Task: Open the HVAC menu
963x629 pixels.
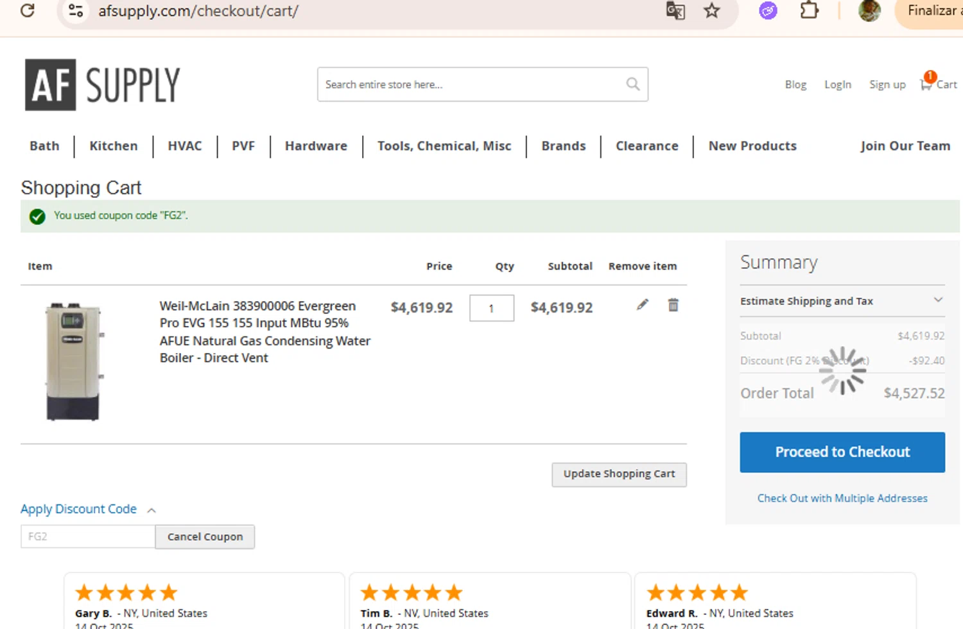Action: pos(185,146)
